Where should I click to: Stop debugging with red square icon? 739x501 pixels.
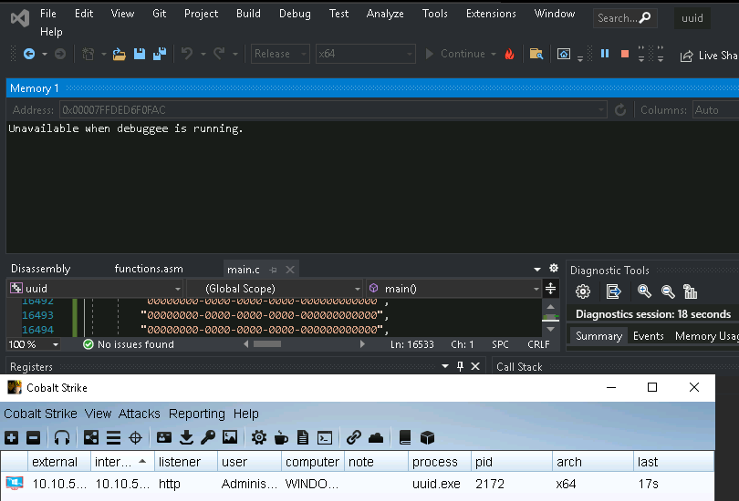[x=625, y=54]
